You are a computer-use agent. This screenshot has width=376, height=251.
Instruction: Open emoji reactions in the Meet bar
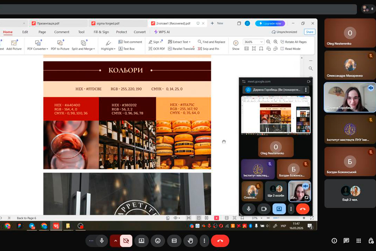tap(158, 241)
